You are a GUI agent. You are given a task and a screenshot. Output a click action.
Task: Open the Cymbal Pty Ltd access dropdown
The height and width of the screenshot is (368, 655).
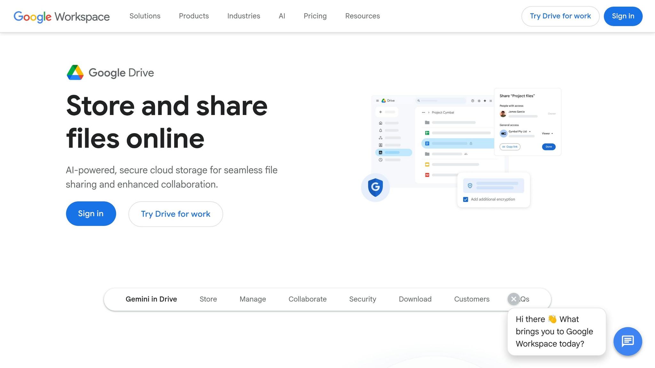pos(520,132)
